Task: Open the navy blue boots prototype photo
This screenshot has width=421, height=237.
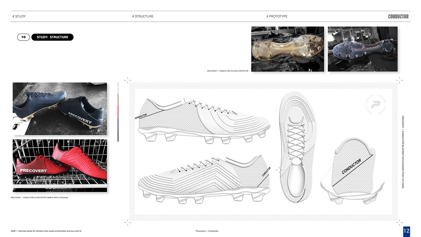Action: pos(60,109)
